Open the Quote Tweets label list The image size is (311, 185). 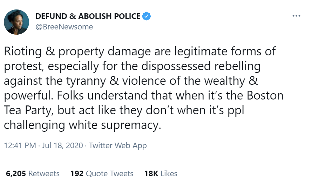click(x=109, y=173)
